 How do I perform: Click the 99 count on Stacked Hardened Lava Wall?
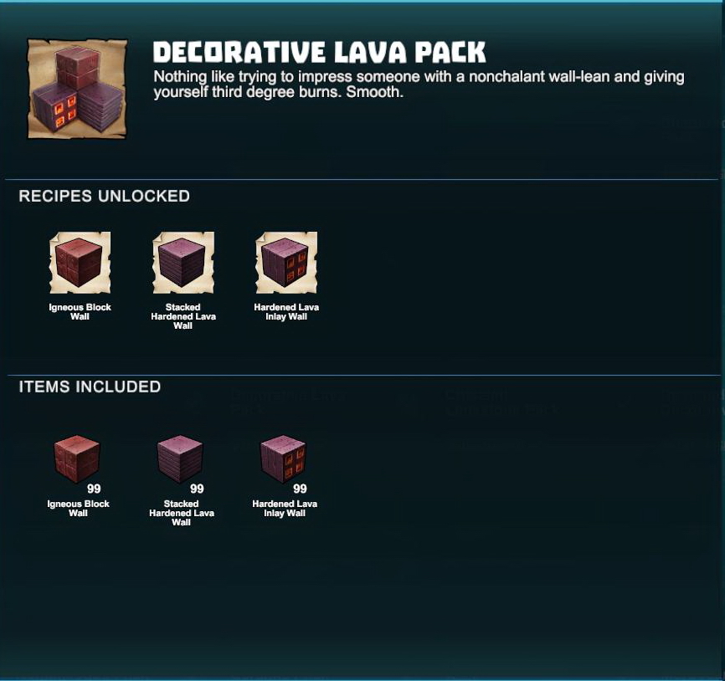pyautogui.click(x=197, y=489)
